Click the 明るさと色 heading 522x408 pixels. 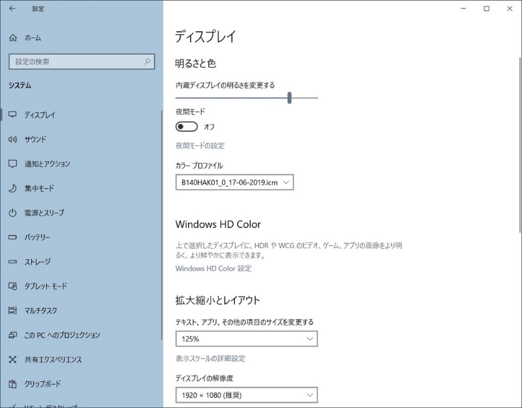pyautogui.click(x=196, y=63)
